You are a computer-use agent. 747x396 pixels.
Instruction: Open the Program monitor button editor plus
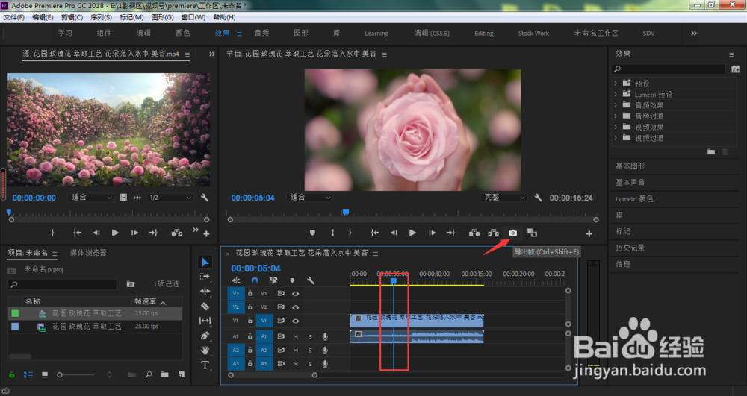click(589, 233)
